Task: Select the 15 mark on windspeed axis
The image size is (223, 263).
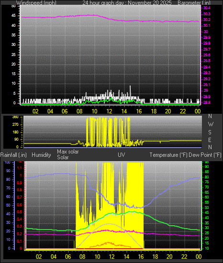Action: coord(13,74)
